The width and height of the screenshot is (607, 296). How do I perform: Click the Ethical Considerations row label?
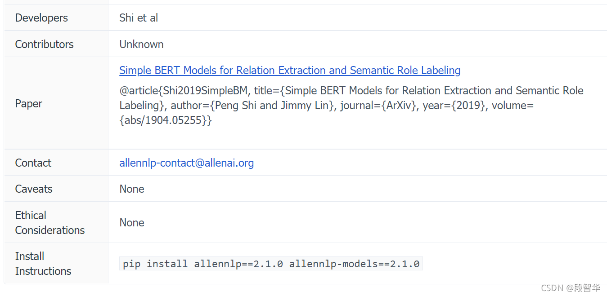coord(49,223)
